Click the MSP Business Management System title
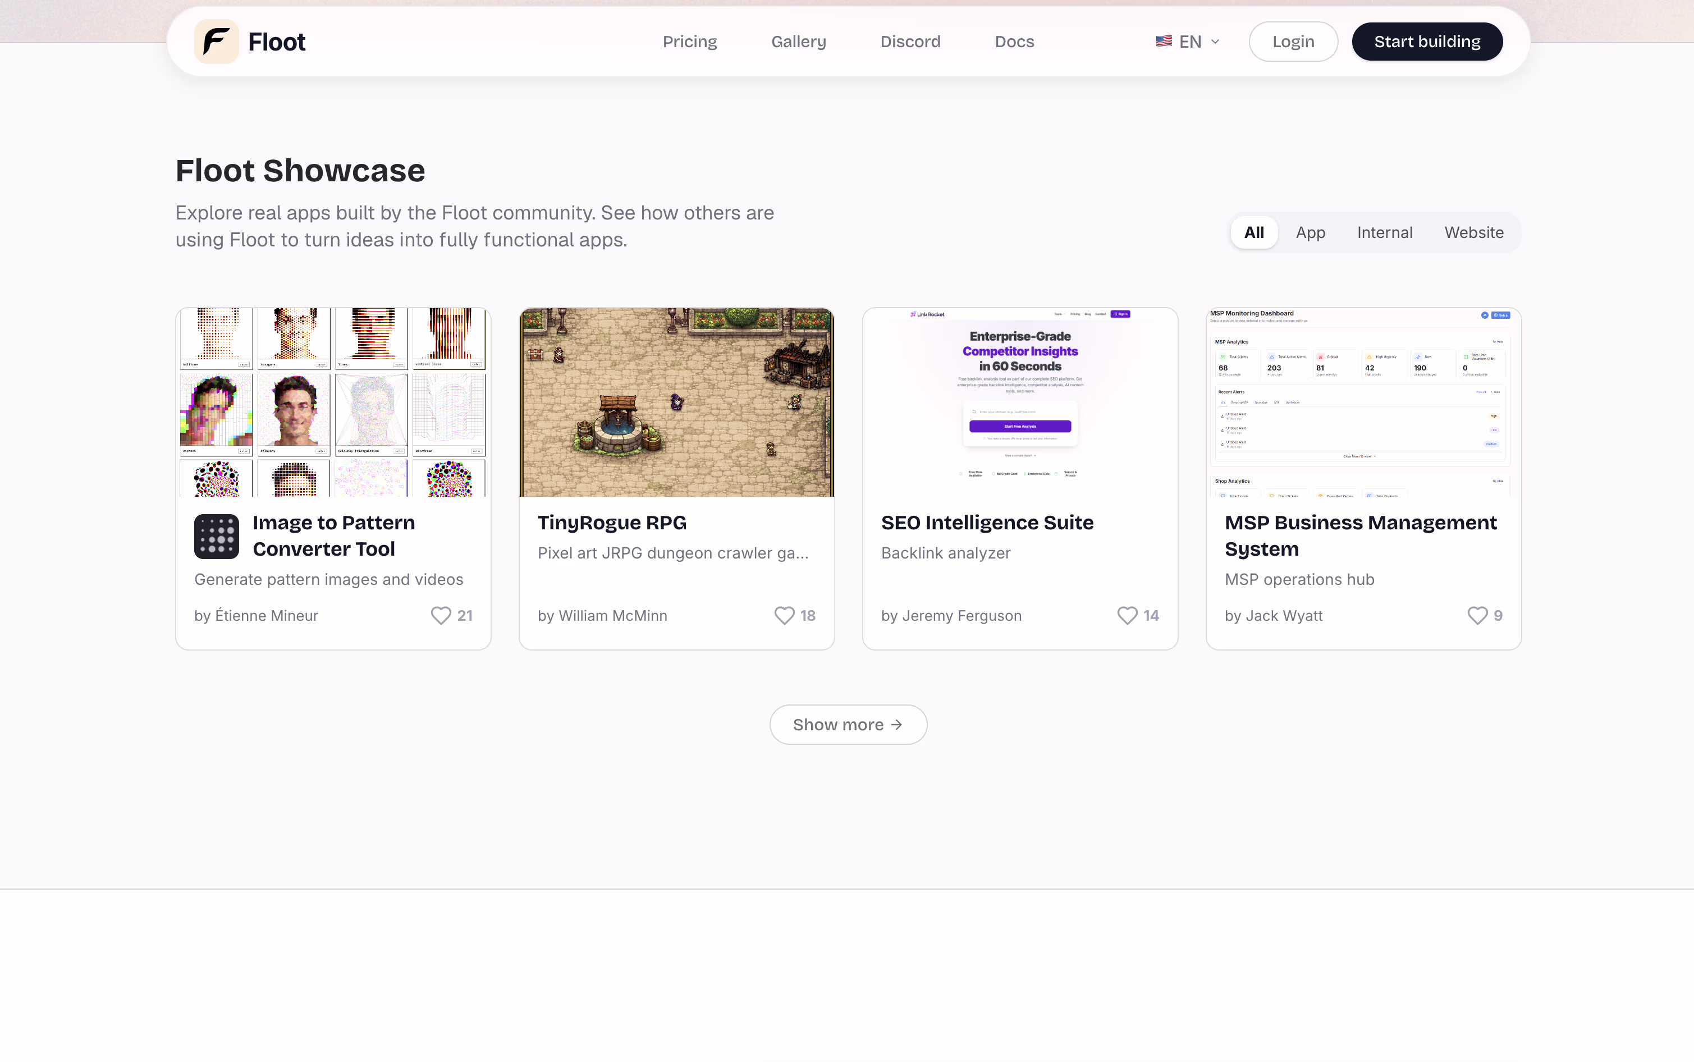Image resolution: width=1694 pixels, height=1062 pixels. point(1361,536)
